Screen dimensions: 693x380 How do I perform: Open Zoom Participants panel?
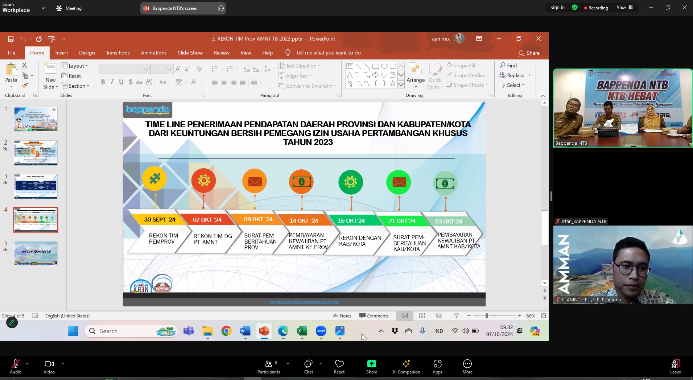pos(268,366)
